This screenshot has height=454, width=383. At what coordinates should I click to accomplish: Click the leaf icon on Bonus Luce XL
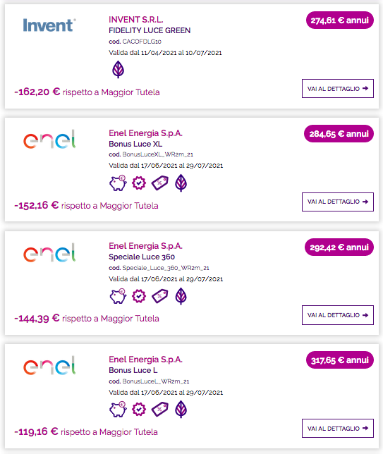(x=181, y=183)
